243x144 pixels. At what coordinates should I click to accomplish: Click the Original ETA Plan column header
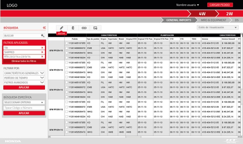click(161, 39)
